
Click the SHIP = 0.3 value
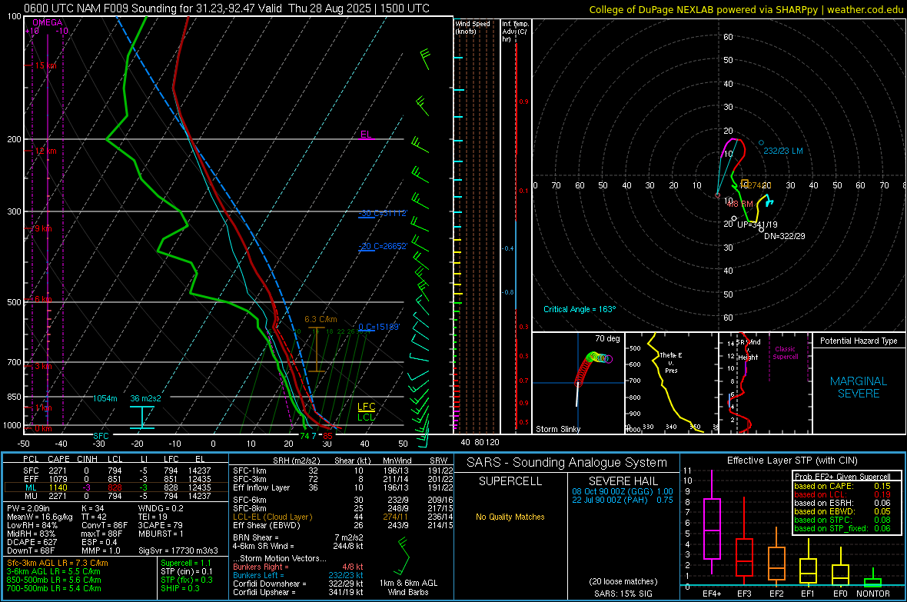click(x=180, y=588)
